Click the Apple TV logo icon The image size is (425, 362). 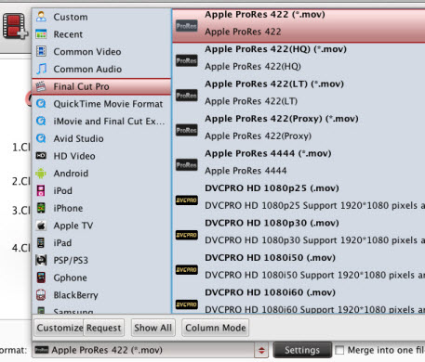[x=41, y=226]
